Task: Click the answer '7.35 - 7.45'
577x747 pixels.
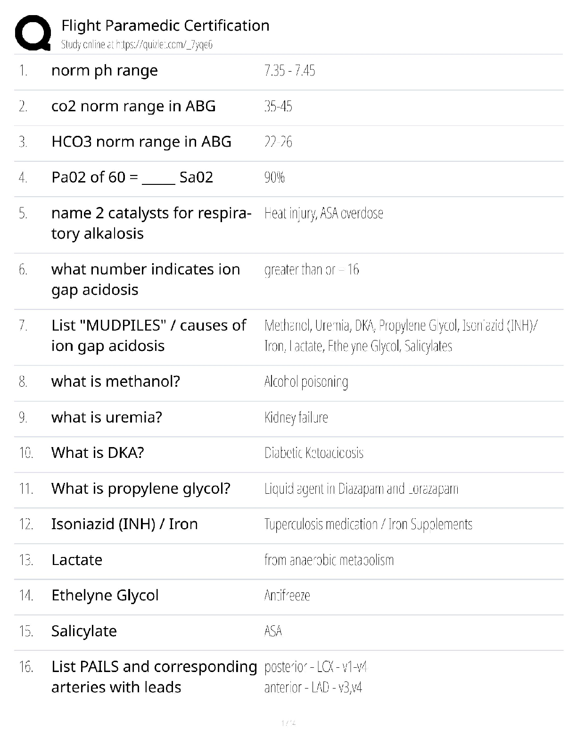Action: [289, 71]
